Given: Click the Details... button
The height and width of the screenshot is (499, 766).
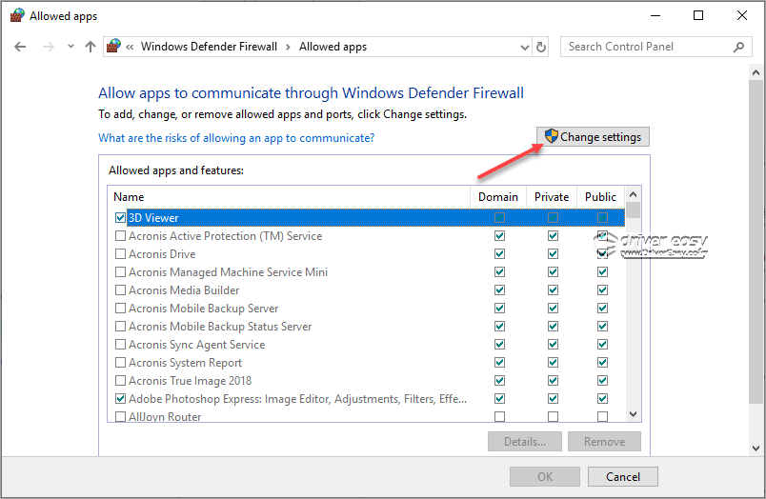Looking at the screenshot, I should coord(525,441).
